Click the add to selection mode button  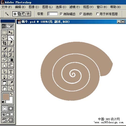(x=19, y=14)
